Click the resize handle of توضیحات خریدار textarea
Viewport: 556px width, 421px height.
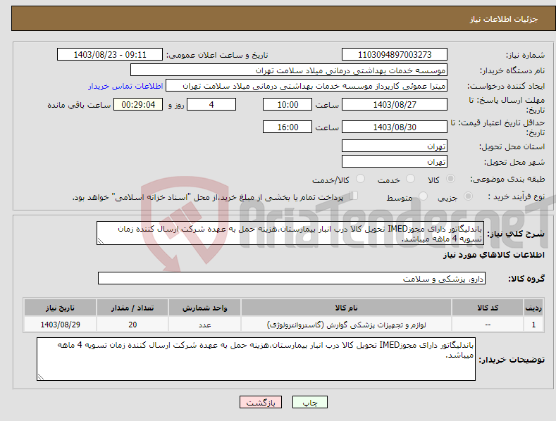tap(41, 377)
